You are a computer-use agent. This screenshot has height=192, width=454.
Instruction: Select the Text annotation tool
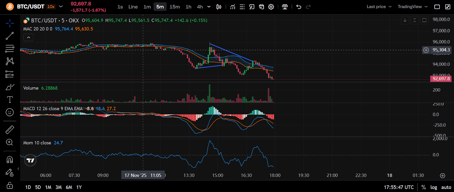pyautogui.click(x=10, y=100)
